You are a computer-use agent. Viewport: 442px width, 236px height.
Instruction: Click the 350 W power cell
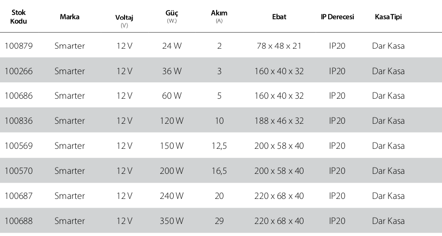172,221
